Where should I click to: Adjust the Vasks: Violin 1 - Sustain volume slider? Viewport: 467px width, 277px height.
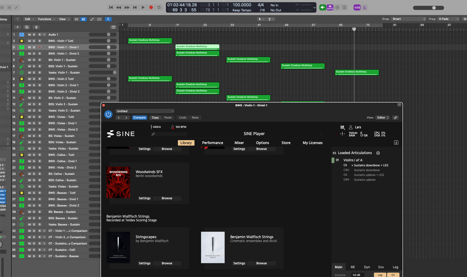pos(114,73)
